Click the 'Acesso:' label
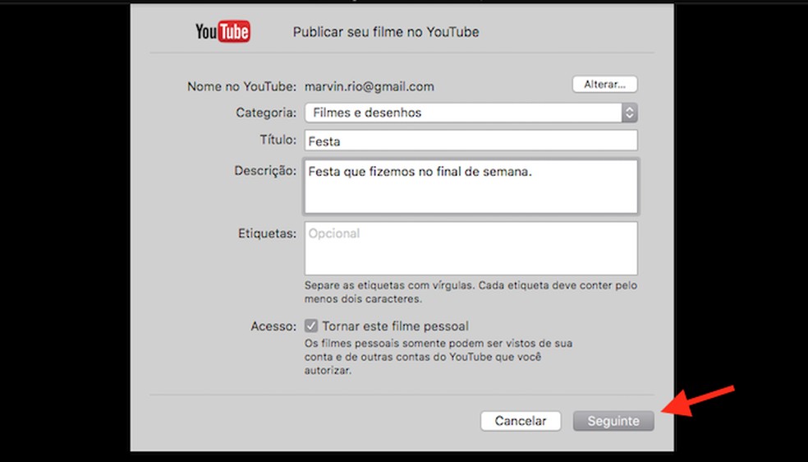The image size is (808, 462). pyautogui.click(x=273, y=326)
